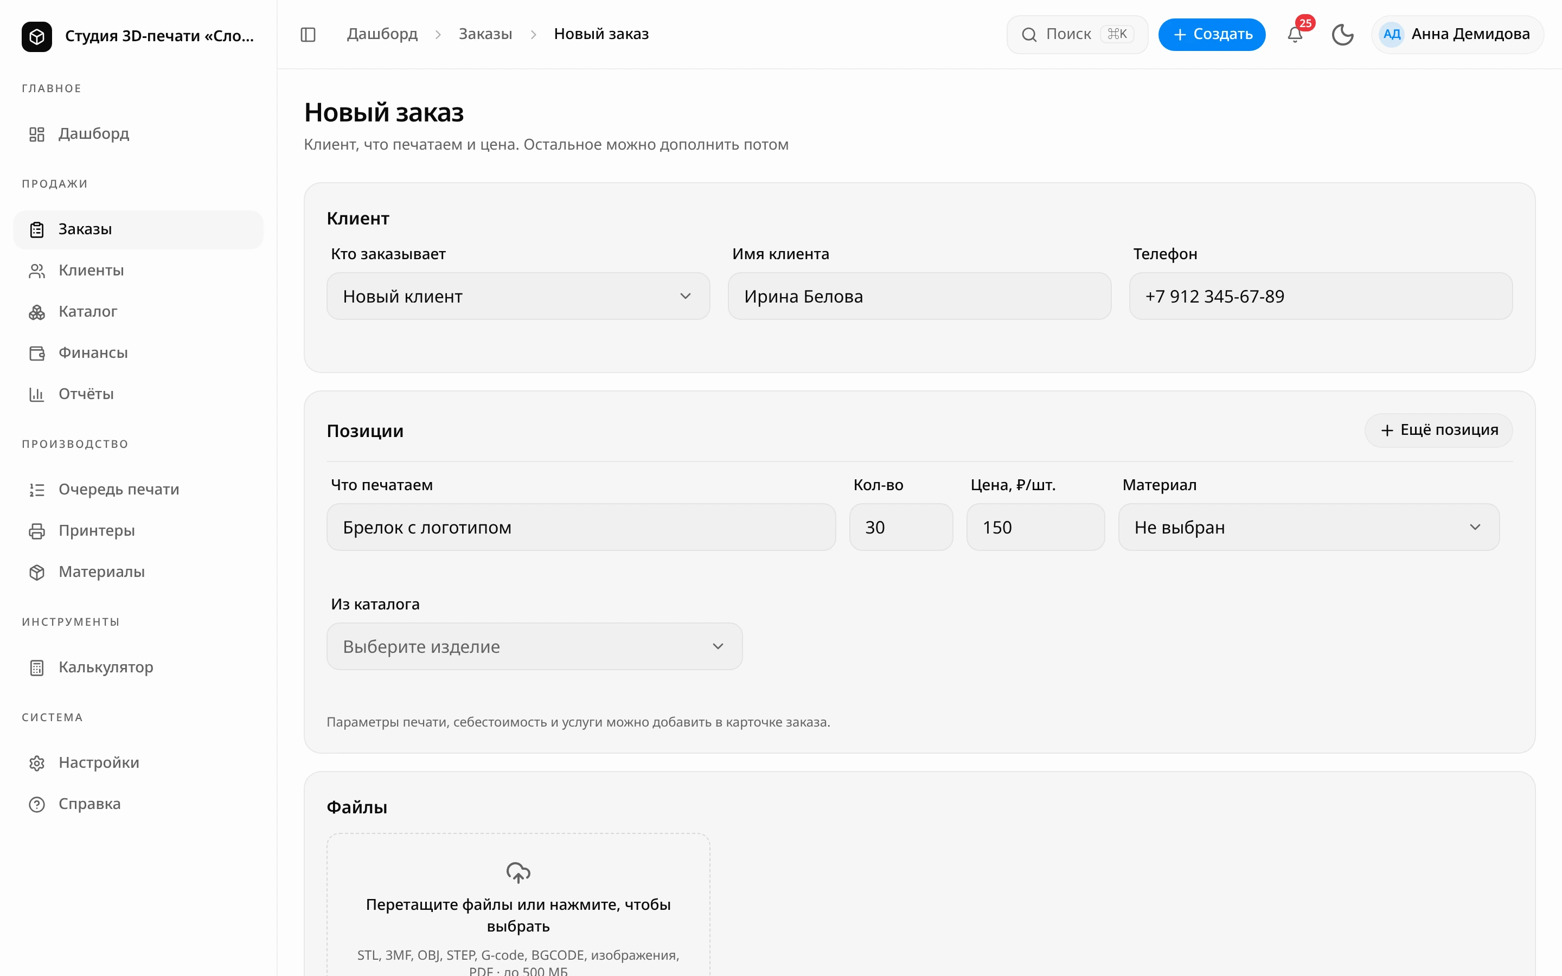Image resolution: width=1562 pixels, height=976 pixels.
Task: Open Очередь печати sidebar label
Action: coord(119,490)
